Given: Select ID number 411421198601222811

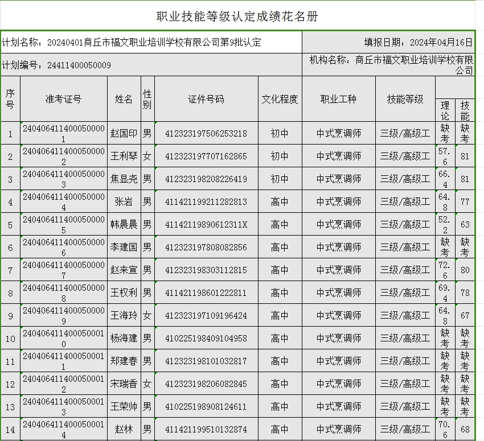Looking at the screenshot, I should tap(206, 292).
